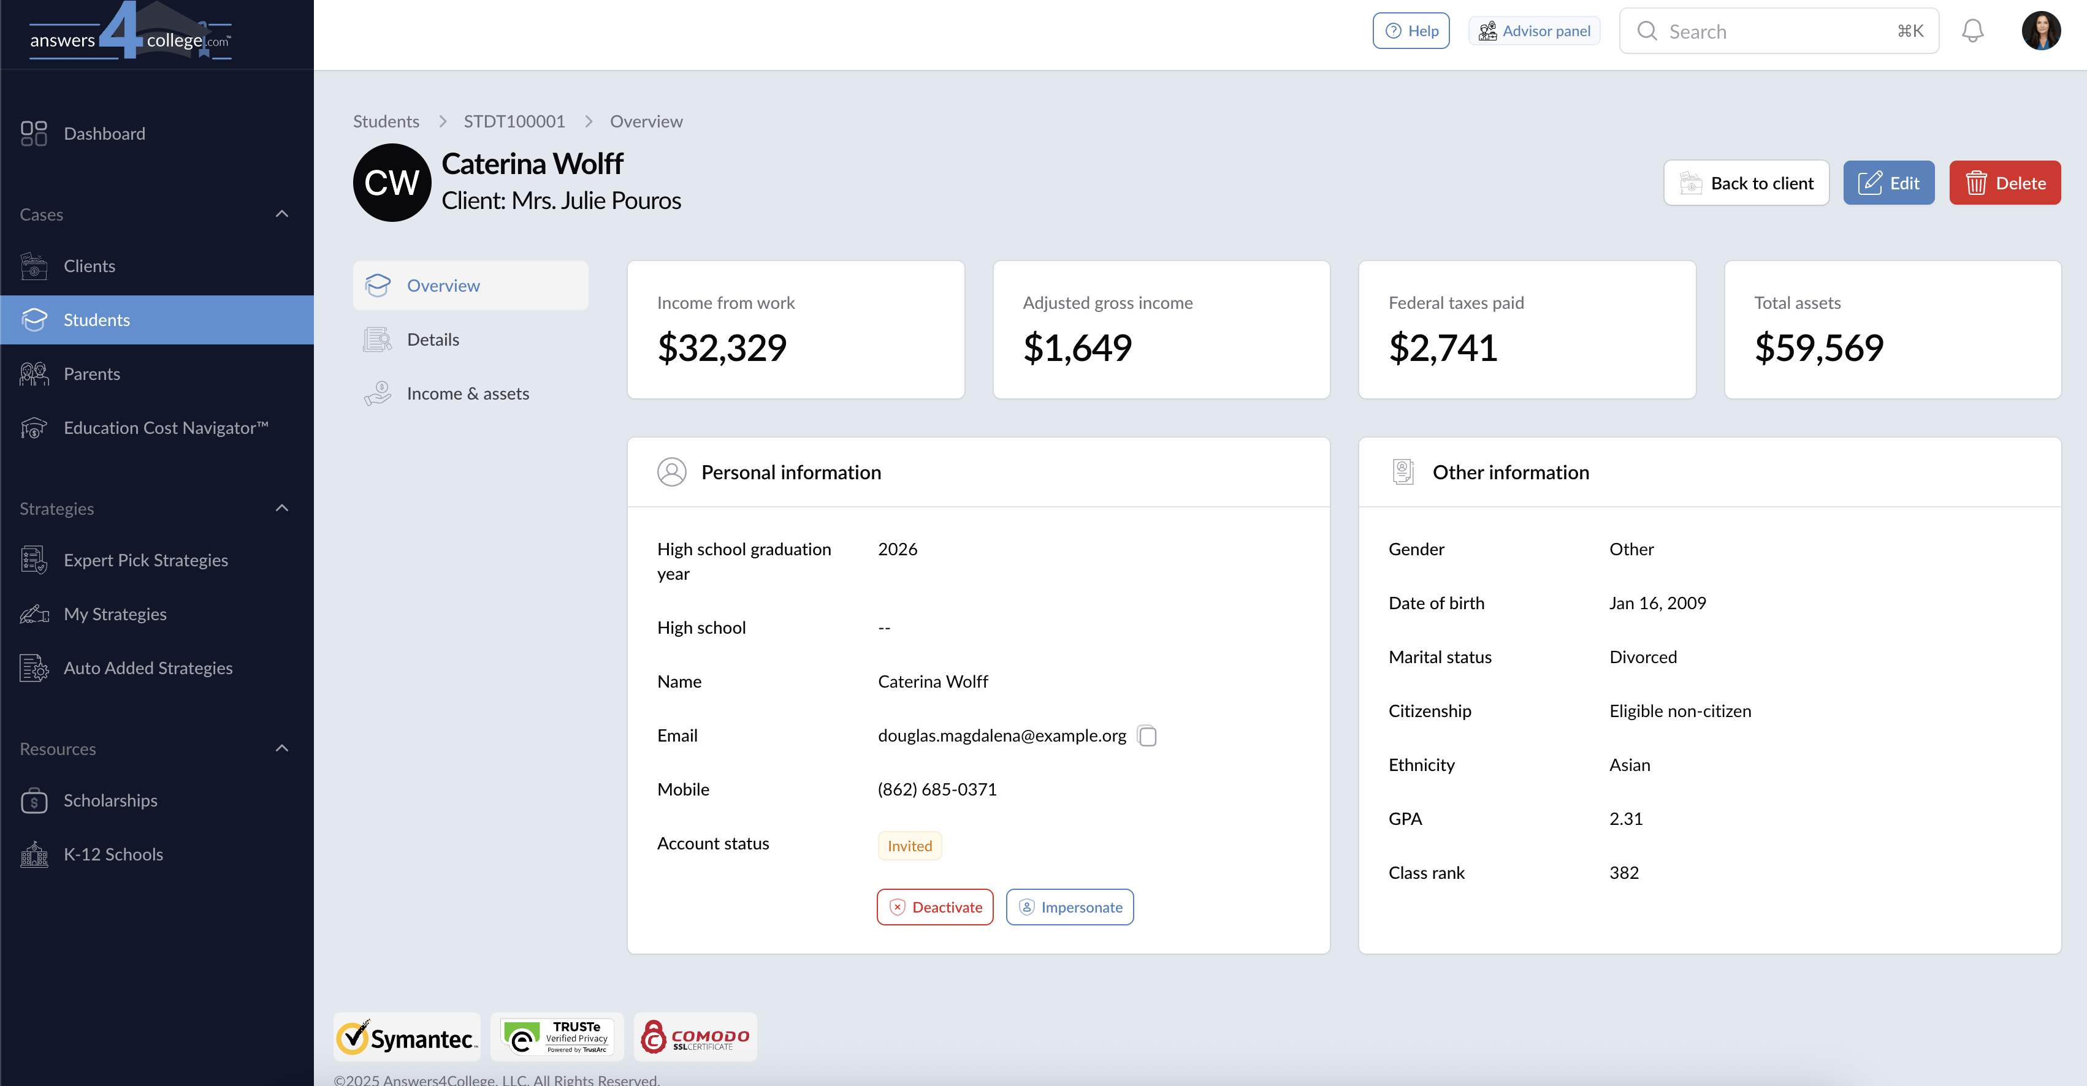2087x1086 pixels.
Task: Switch to the Details tab
Action: 433,340
